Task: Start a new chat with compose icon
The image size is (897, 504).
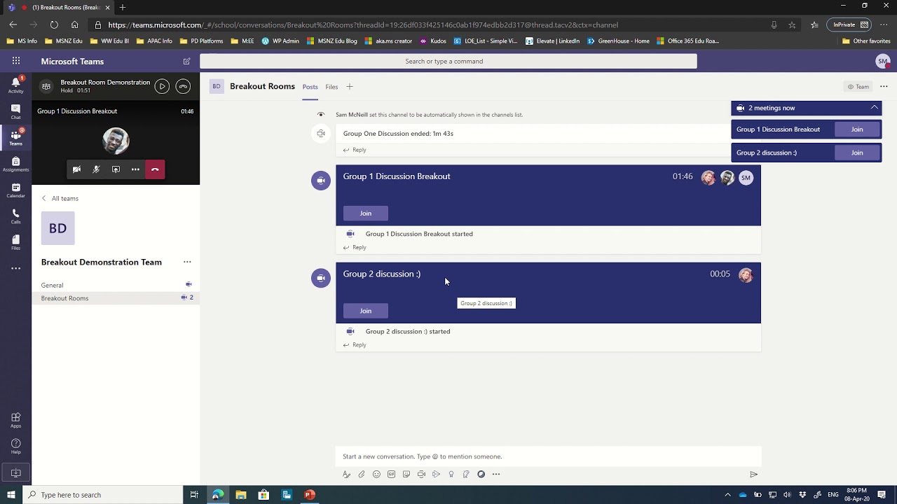Action: [x=186, y=61]
